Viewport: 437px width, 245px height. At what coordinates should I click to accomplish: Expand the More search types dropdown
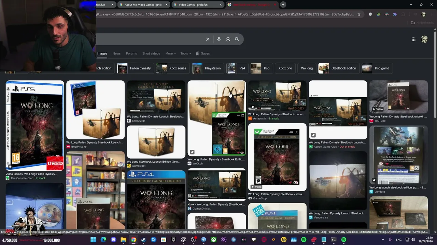coord(170,53)
